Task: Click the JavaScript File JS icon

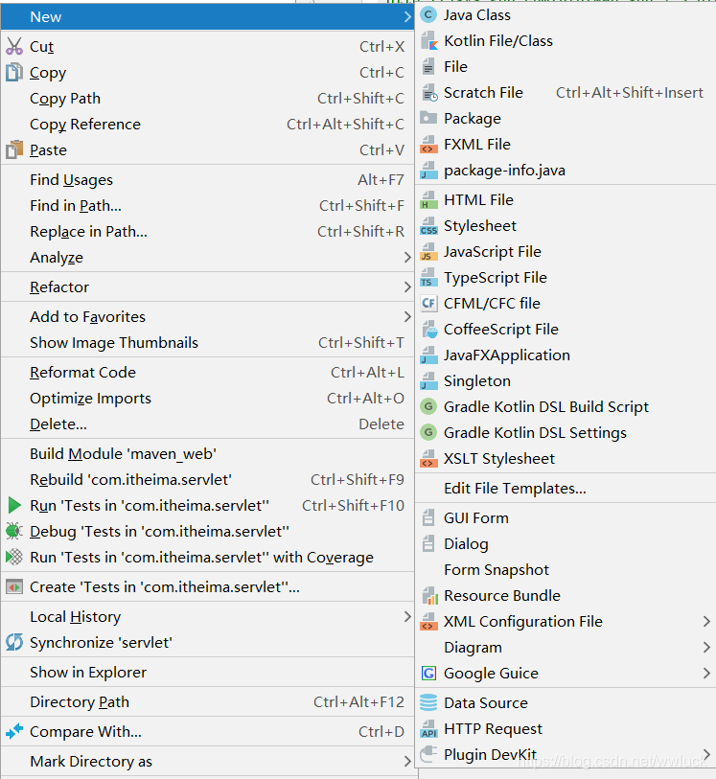Action: click(x=428, y=251)
